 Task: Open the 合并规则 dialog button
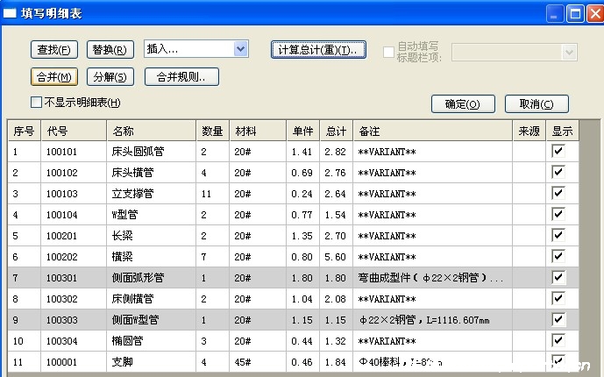[181, 77]
